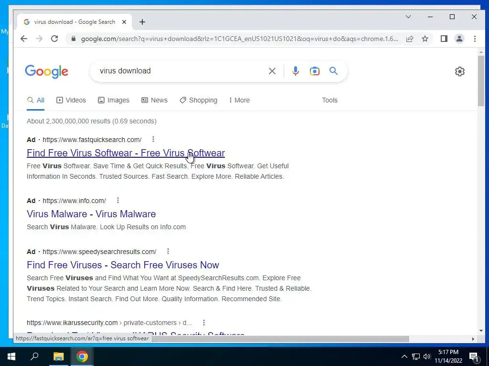The height and width of the screenshot is (366, 489).
Task: Switch to Images results
Action: tap(114, 100)
